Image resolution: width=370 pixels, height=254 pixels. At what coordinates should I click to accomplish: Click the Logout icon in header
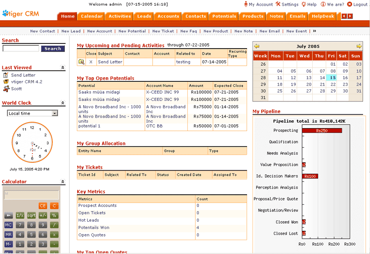point(350,4)
